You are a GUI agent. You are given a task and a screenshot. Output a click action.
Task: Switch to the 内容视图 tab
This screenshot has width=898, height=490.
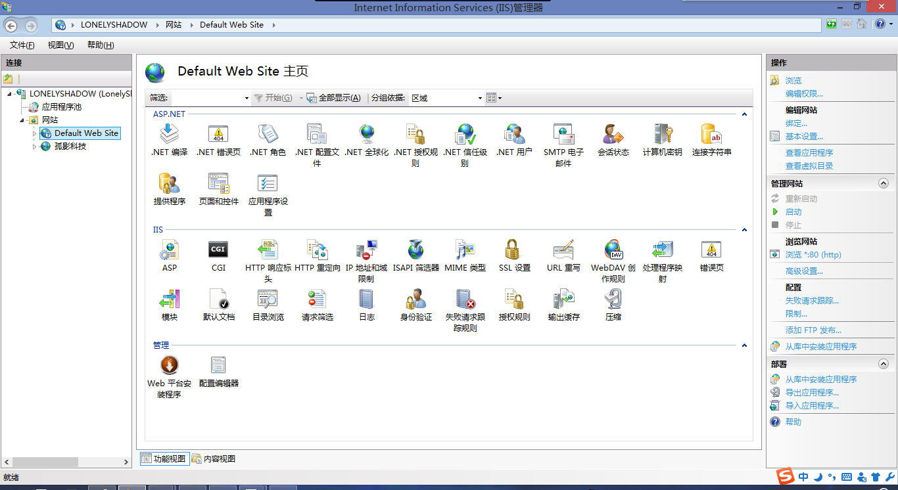point(214,459)
